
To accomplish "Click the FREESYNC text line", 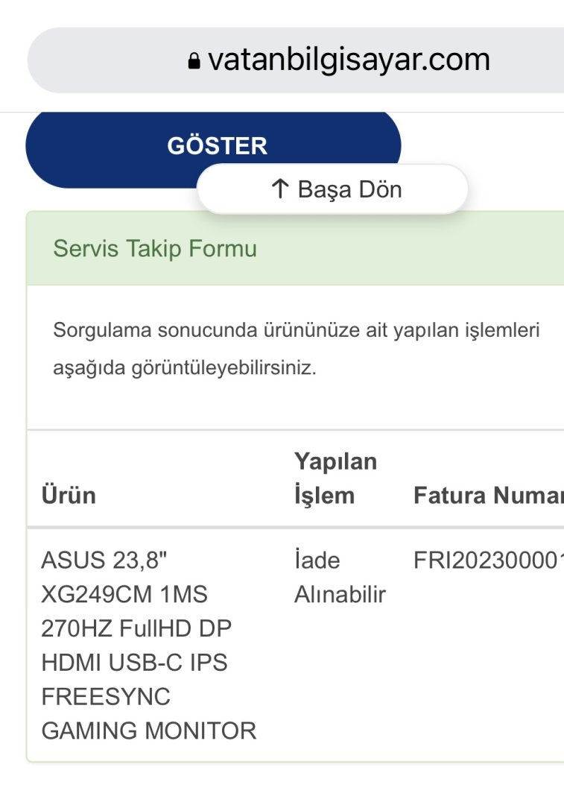I will click(106, 697).
